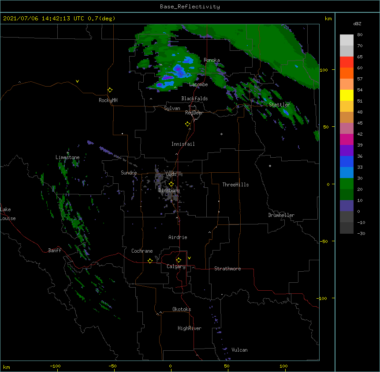
Task: Click the green swatch between 30 and 20
Action: (346, 184)
